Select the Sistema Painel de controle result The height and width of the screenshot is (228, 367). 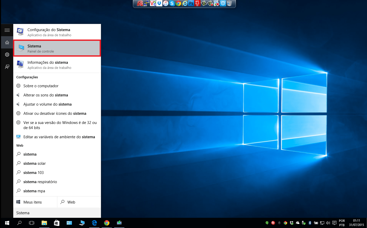(x=57, y=48)
